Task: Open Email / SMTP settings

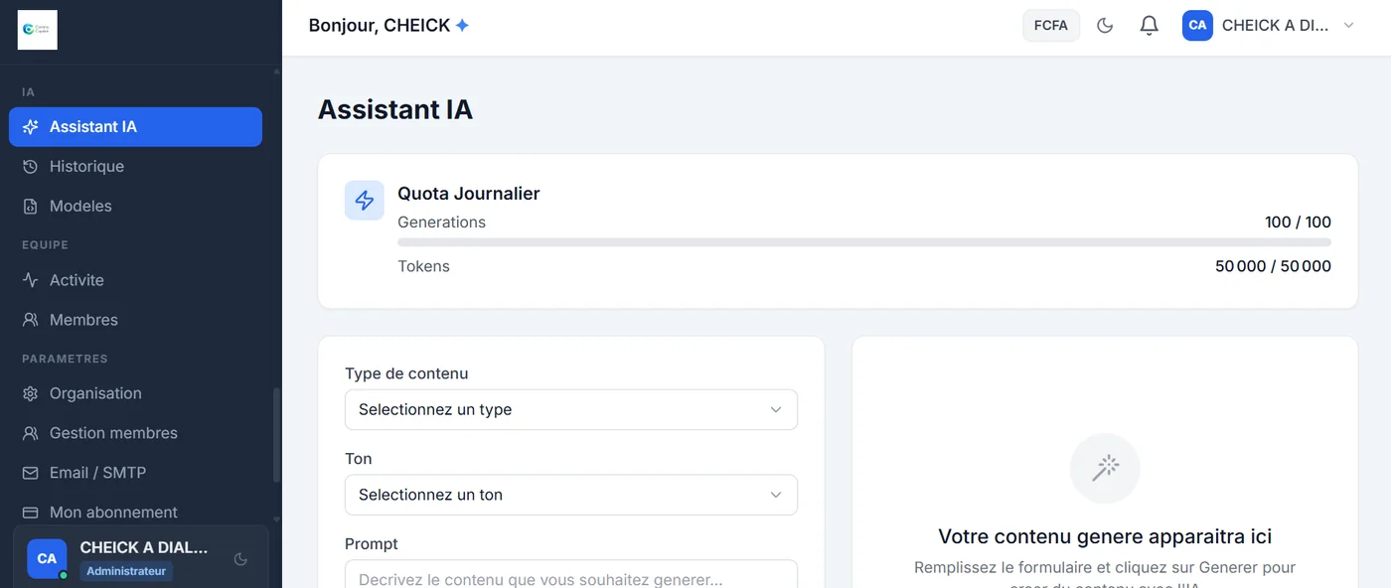Action: click(x=135, y=473)
